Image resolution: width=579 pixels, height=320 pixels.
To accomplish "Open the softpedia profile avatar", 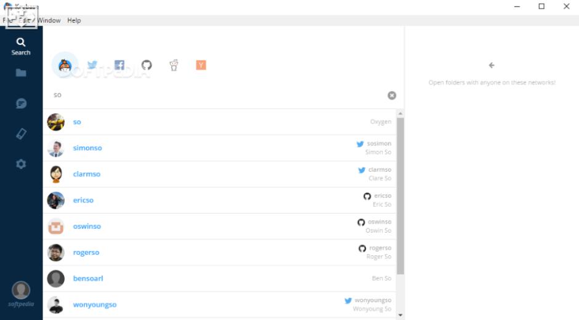I will point(21,290).
